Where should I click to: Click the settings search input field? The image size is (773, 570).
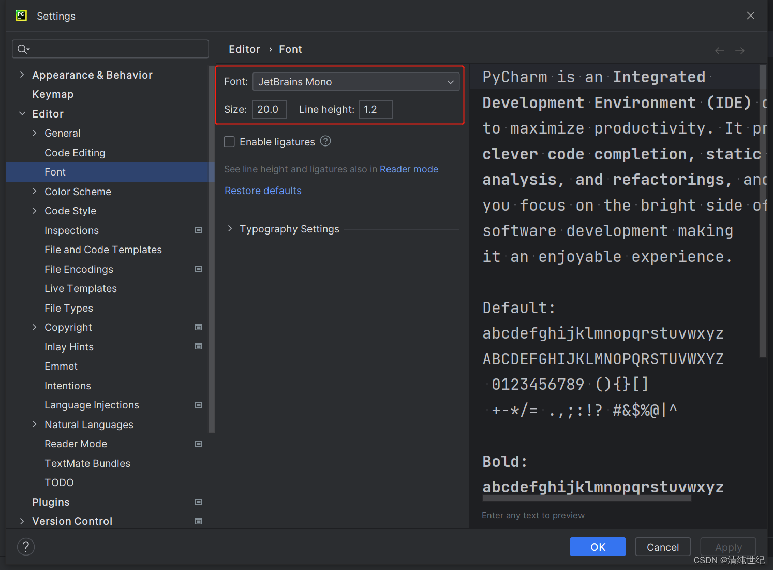coord(110,49)
